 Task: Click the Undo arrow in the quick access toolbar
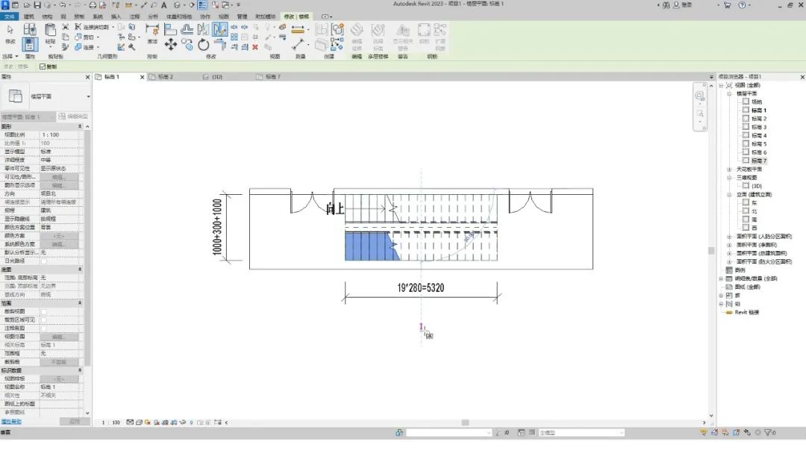[62, 4]
